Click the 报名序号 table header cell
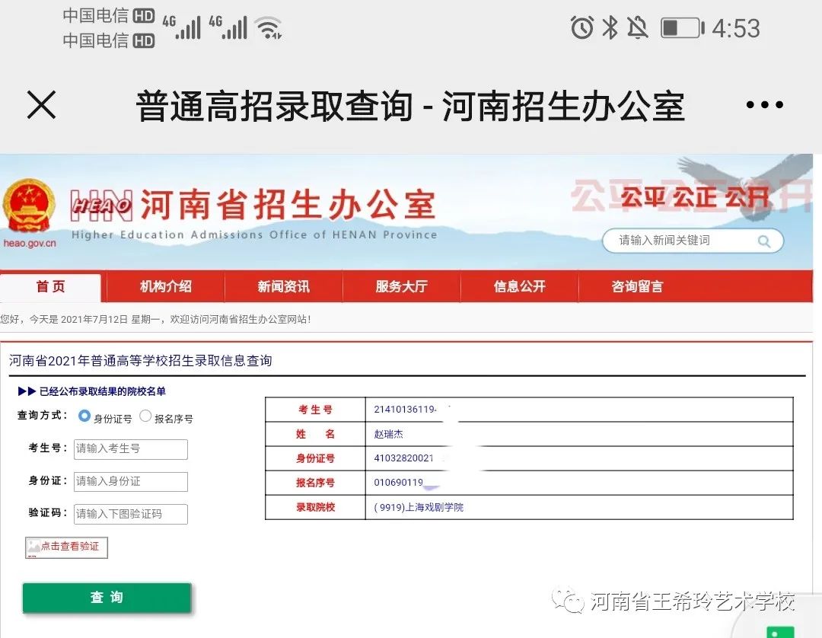The height and width of the screenshot is (638, 822). [315, 483]
